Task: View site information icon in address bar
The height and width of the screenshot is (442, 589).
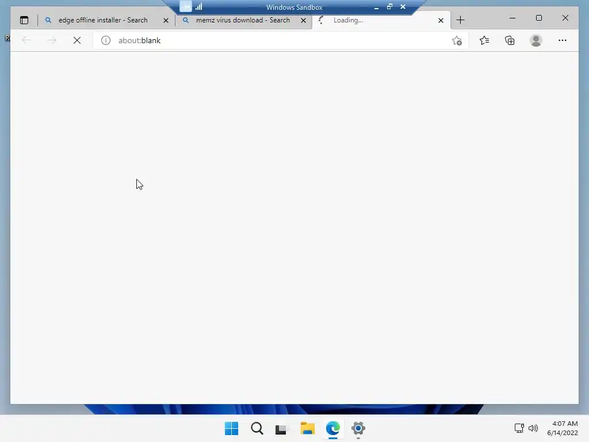Action: click(x=106, y=40)
